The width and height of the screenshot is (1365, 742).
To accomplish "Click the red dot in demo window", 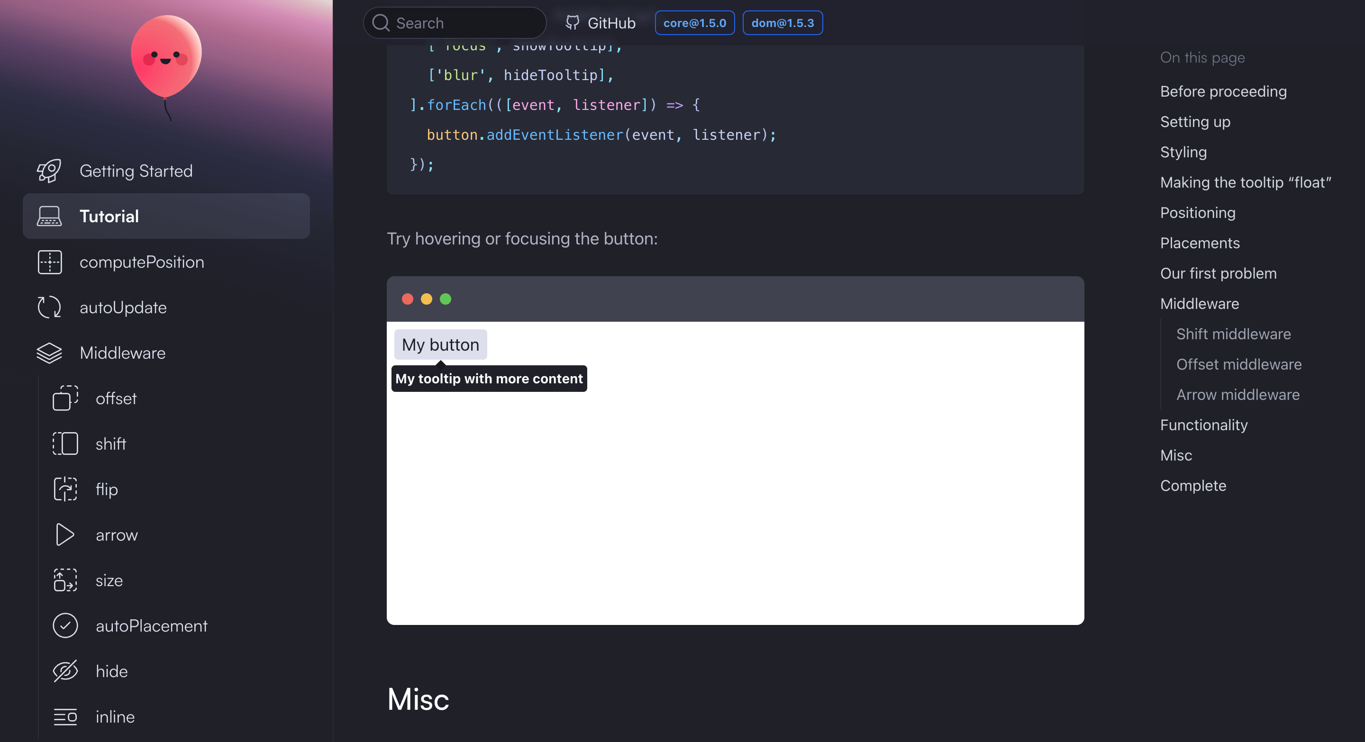I will point(408,299).
